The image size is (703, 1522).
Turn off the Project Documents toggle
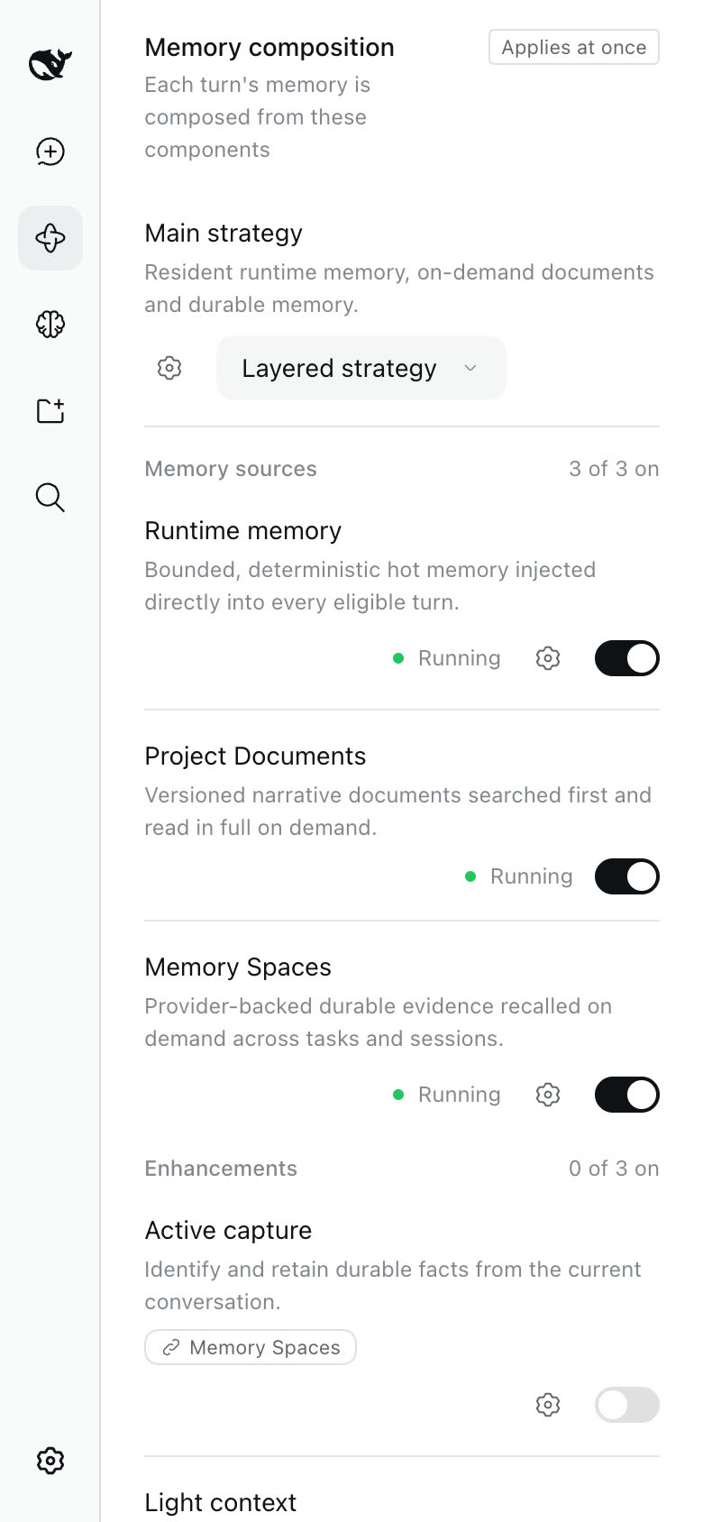point(627,876)
